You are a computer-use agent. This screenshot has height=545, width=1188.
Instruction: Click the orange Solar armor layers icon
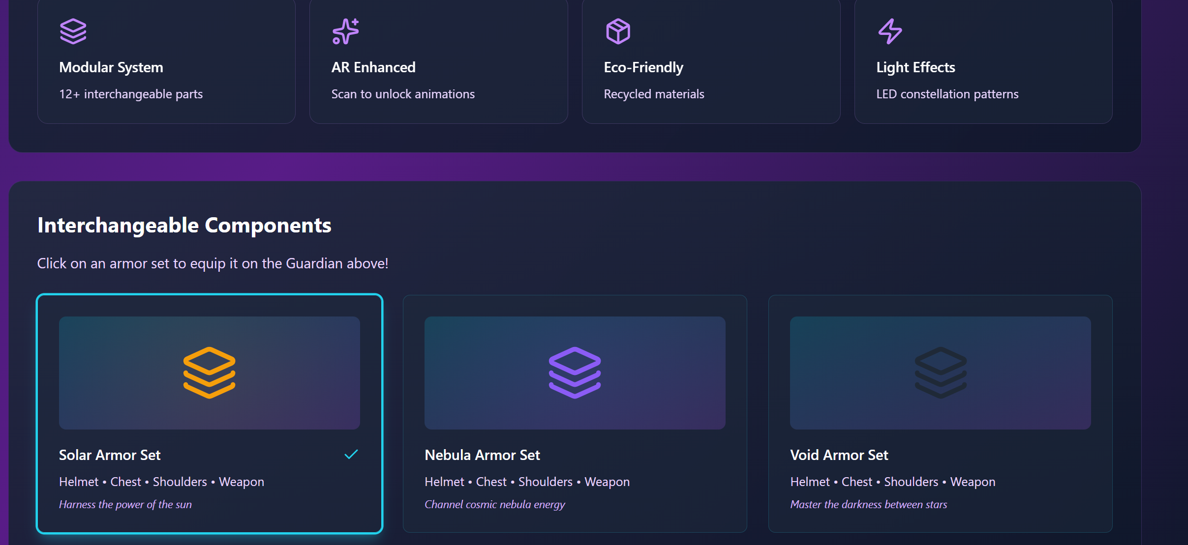tap(209, 373)
